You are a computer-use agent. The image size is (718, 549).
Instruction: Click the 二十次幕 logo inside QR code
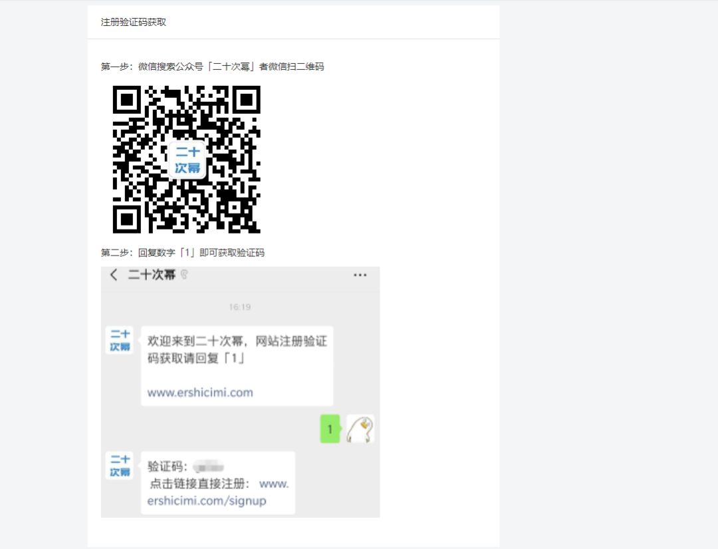point(187,160)
